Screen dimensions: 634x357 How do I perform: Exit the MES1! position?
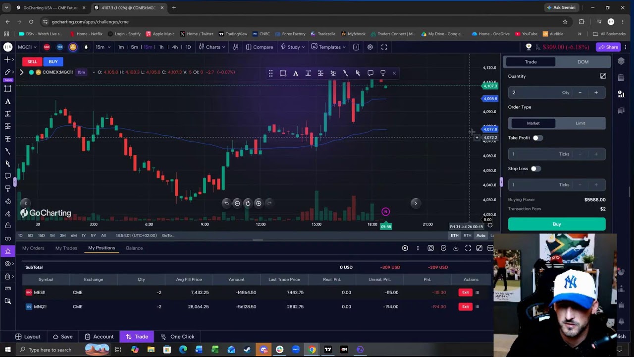(x=465, y=293)
